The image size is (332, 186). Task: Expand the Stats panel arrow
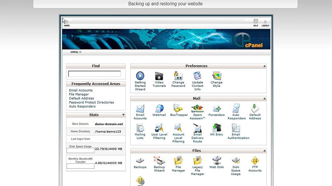pos(123,115)
